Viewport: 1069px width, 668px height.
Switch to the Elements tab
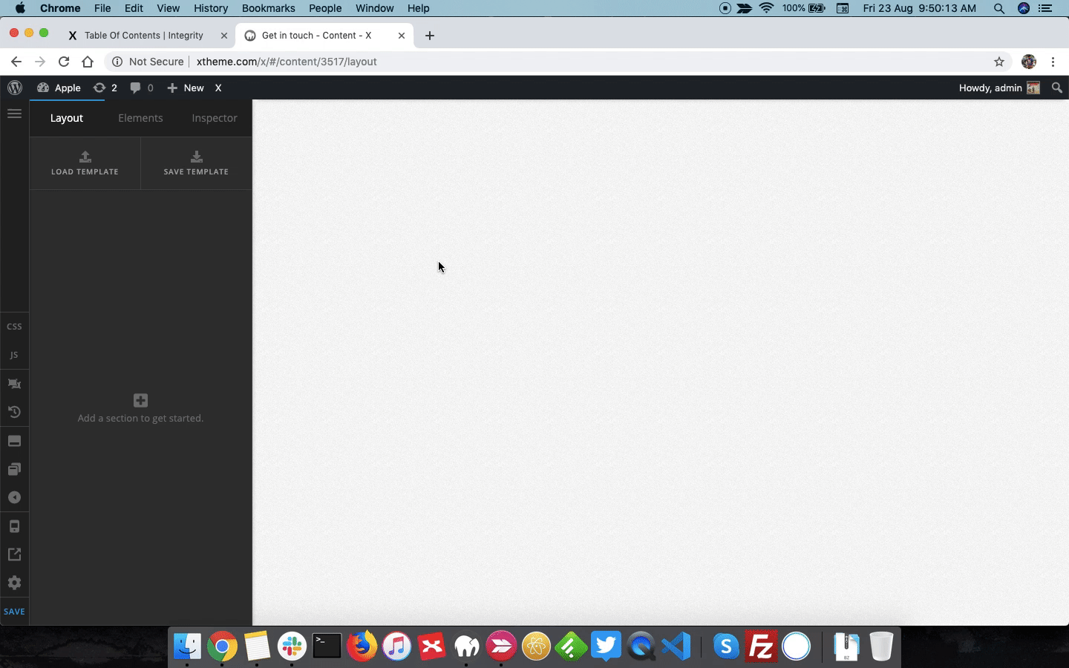[x=140, y=118]
